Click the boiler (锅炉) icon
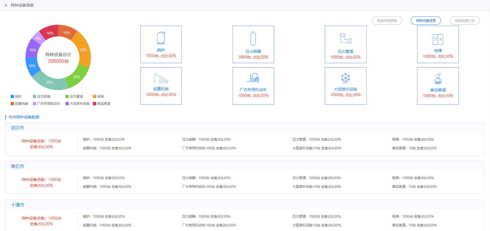Viewport: 490px width, 231px height. click(x=161, y=38)
